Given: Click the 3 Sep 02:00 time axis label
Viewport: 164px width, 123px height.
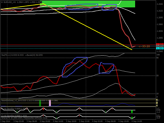Looking at the screenshot, I should click(x=19, y=121).
